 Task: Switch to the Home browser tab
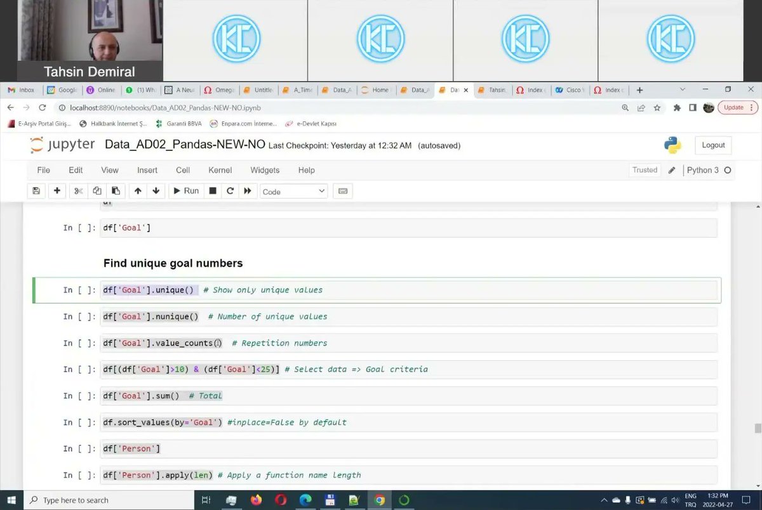(376, 90)
